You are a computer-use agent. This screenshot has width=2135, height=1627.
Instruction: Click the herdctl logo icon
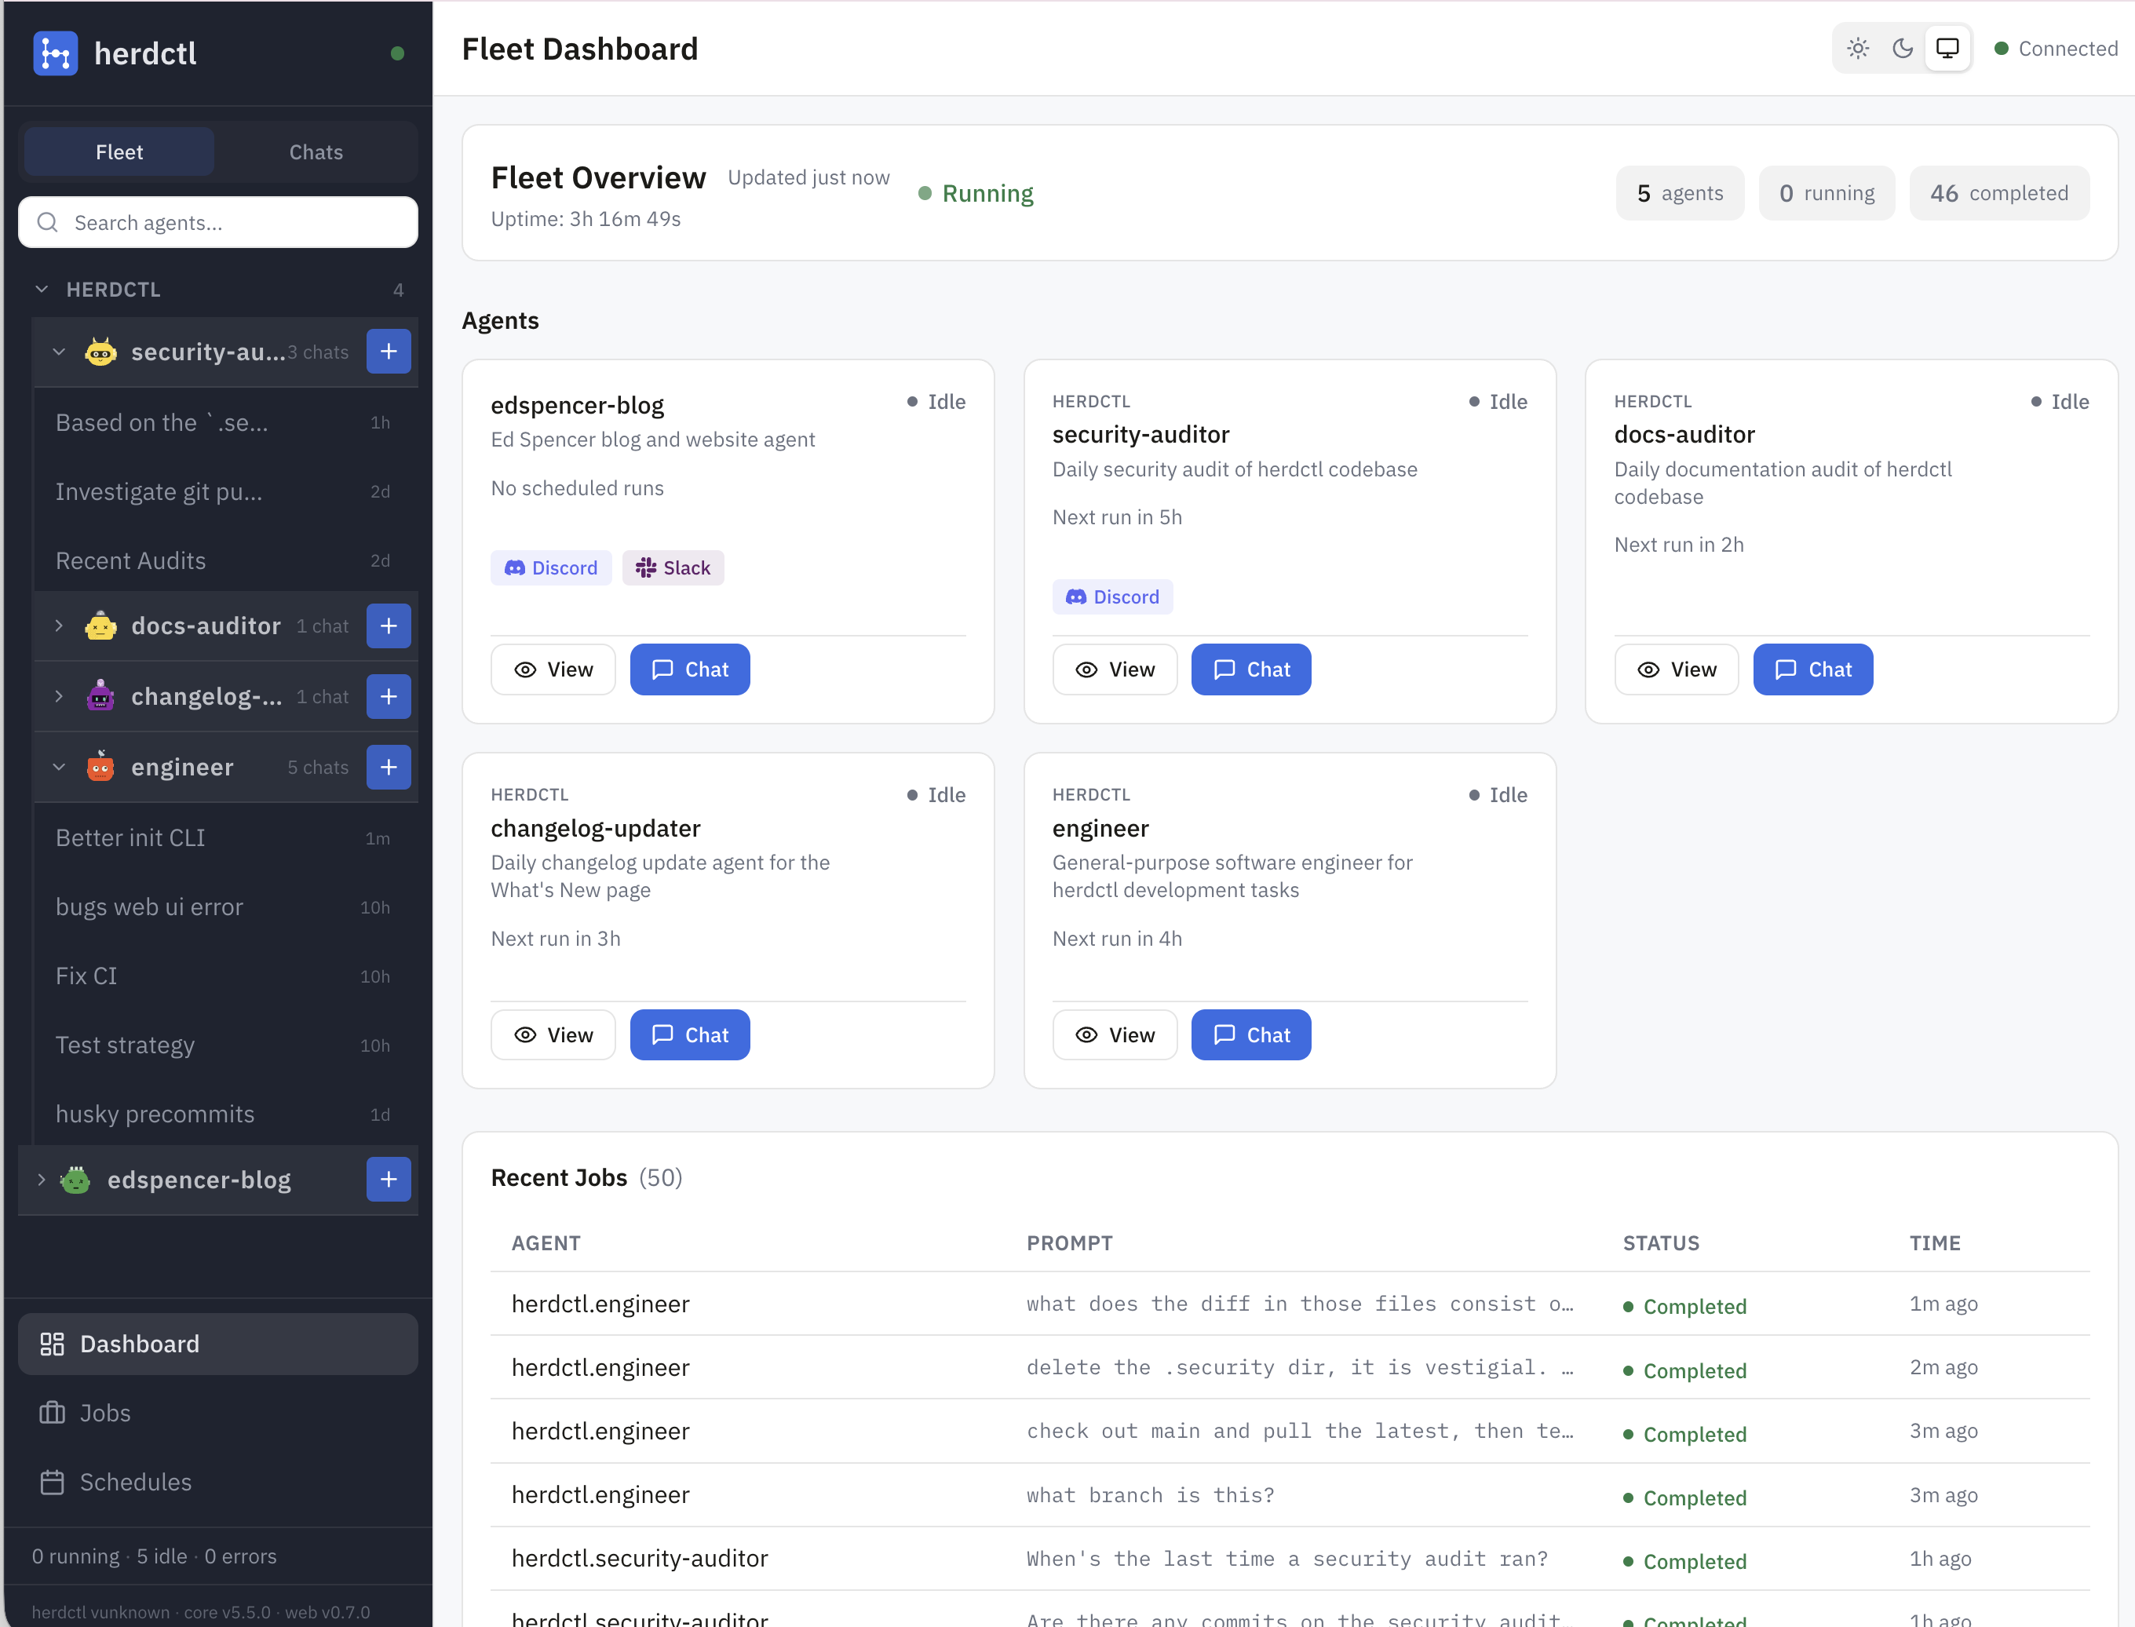[55, 53]
